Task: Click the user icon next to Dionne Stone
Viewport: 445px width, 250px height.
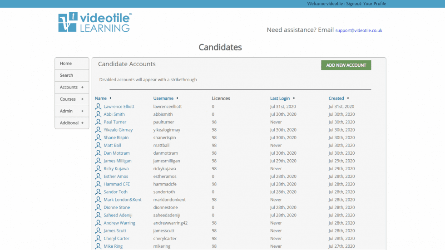Action: (98, 207)
